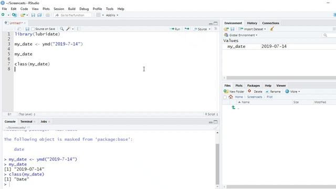The image size is (336, 189).
Task: Click the Open File folder icon
Action: (x=23, y=15)
